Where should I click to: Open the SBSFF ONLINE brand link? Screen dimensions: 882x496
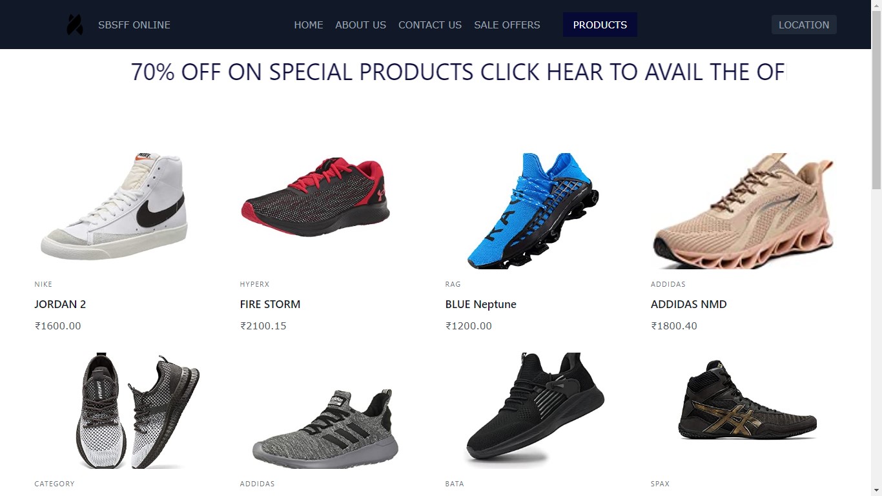pyautogui.click(x=134, y=25)
